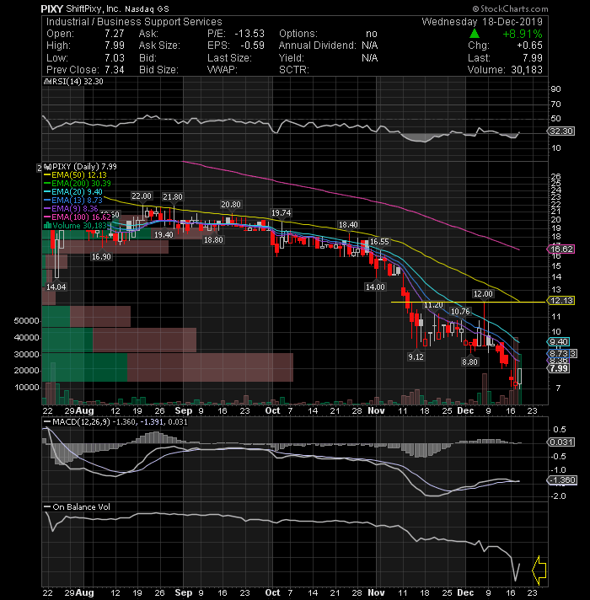Click the 32.30 RSI value tag
This screenshot has height=600, width=590.
tap(560, 131)
